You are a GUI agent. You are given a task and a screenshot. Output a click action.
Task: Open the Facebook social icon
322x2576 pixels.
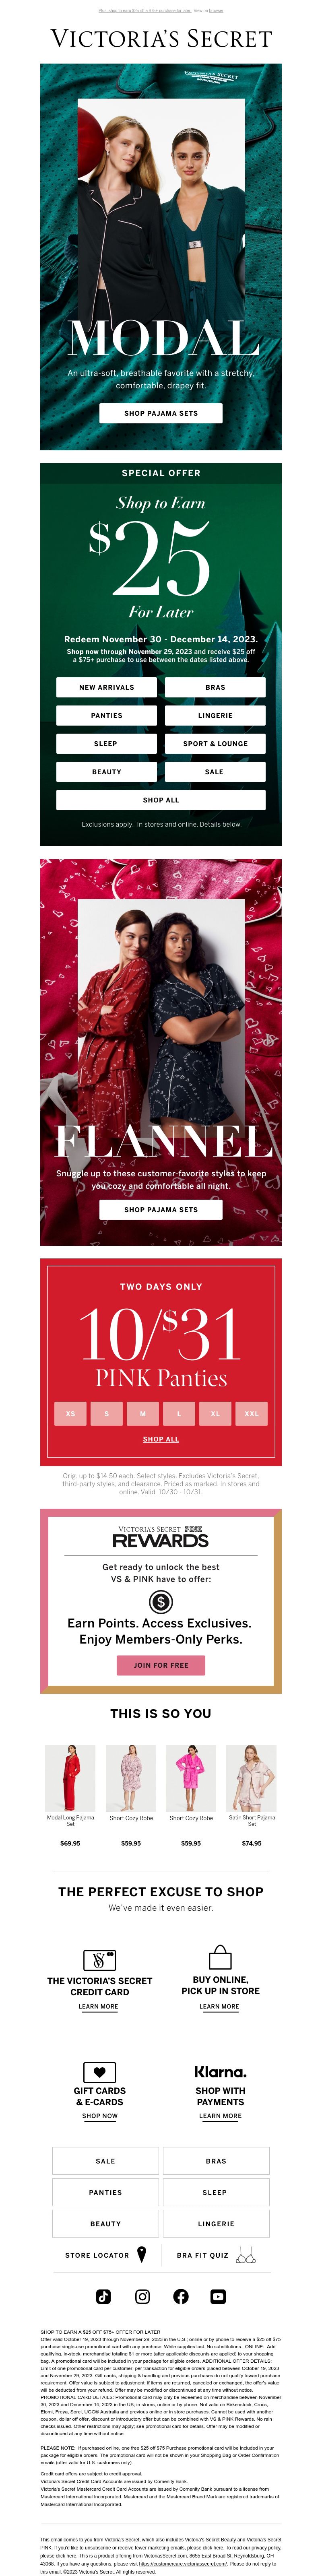click(180, 2296)
